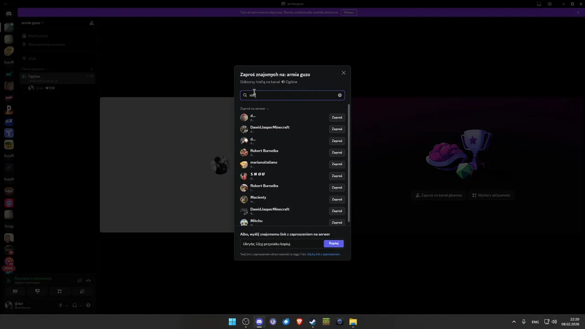Image resolution: width=585 pixels, height=329 pixels.
Task: Show hidden system tray icons
Action: pyautogui.click(x=514, y=322)
